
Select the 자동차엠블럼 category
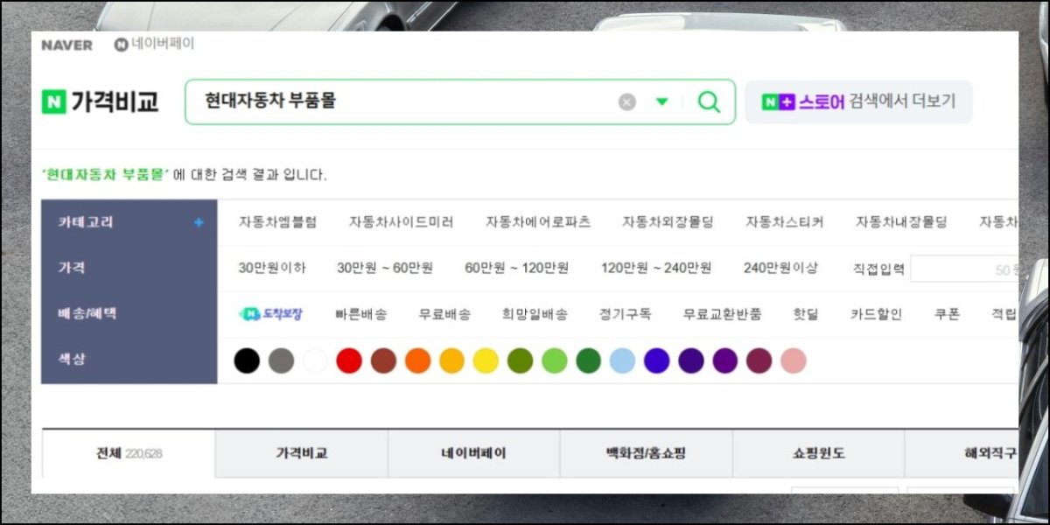point(277,222)
